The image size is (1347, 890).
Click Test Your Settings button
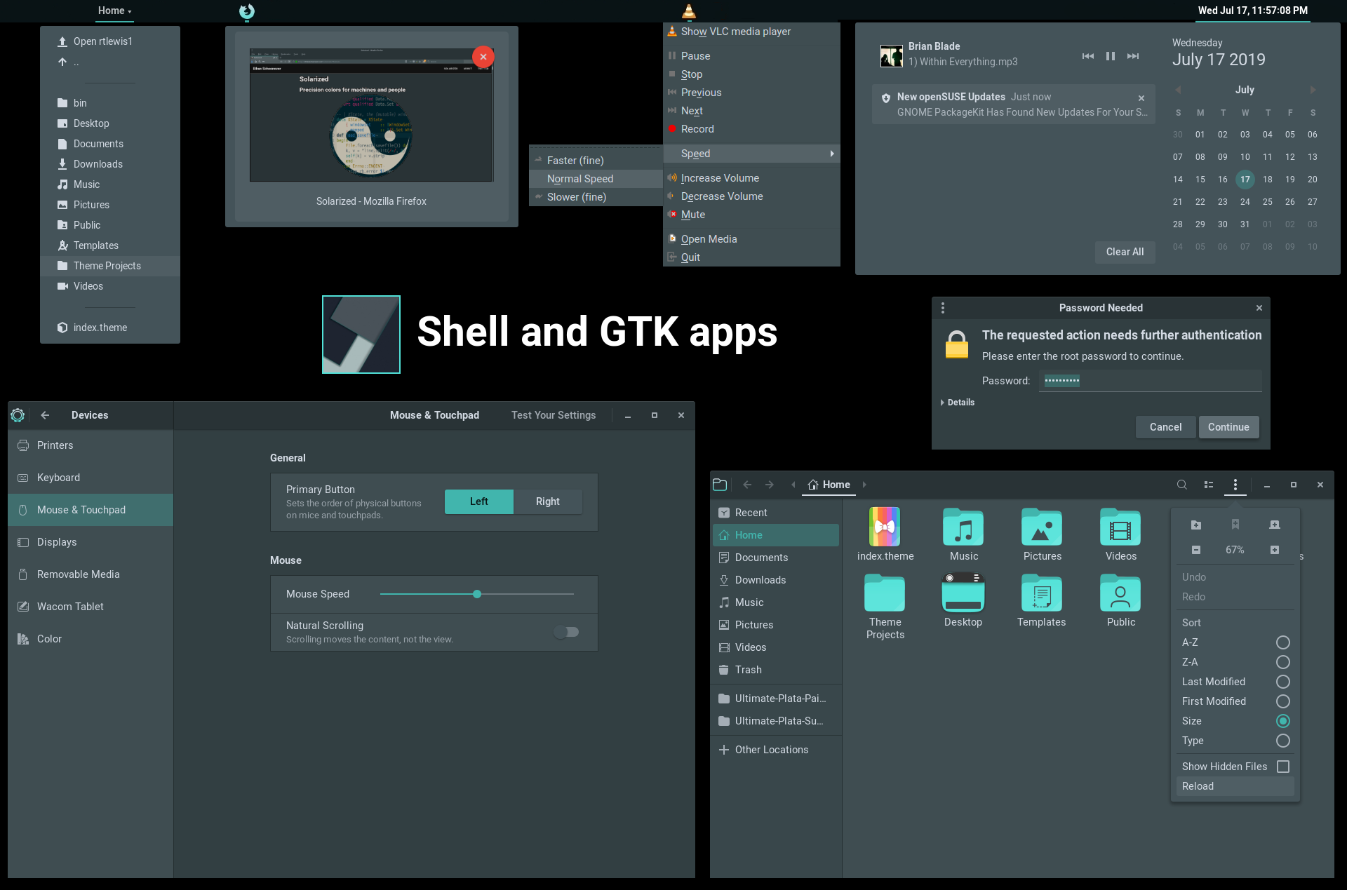tap(554, 415)
